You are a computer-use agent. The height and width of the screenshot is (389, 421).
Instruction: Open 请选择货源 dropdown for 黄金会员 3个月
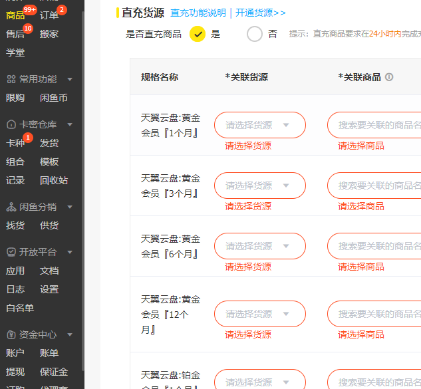[x=260, y=186]
